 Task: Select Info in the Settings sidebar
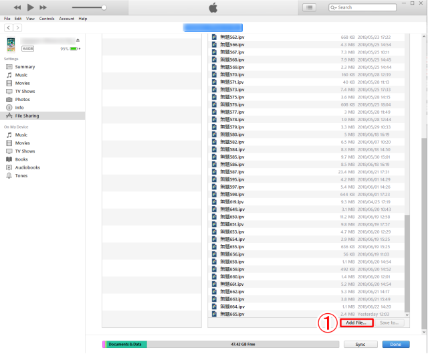click(19, 107)
